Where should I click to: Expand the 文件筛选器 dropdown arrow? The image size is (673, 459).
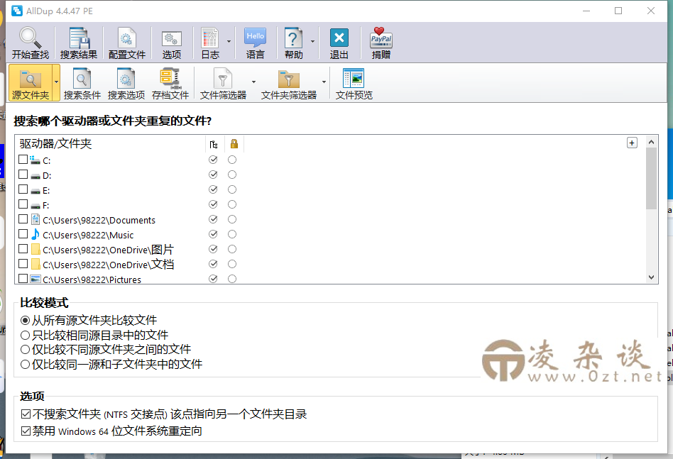253,82
